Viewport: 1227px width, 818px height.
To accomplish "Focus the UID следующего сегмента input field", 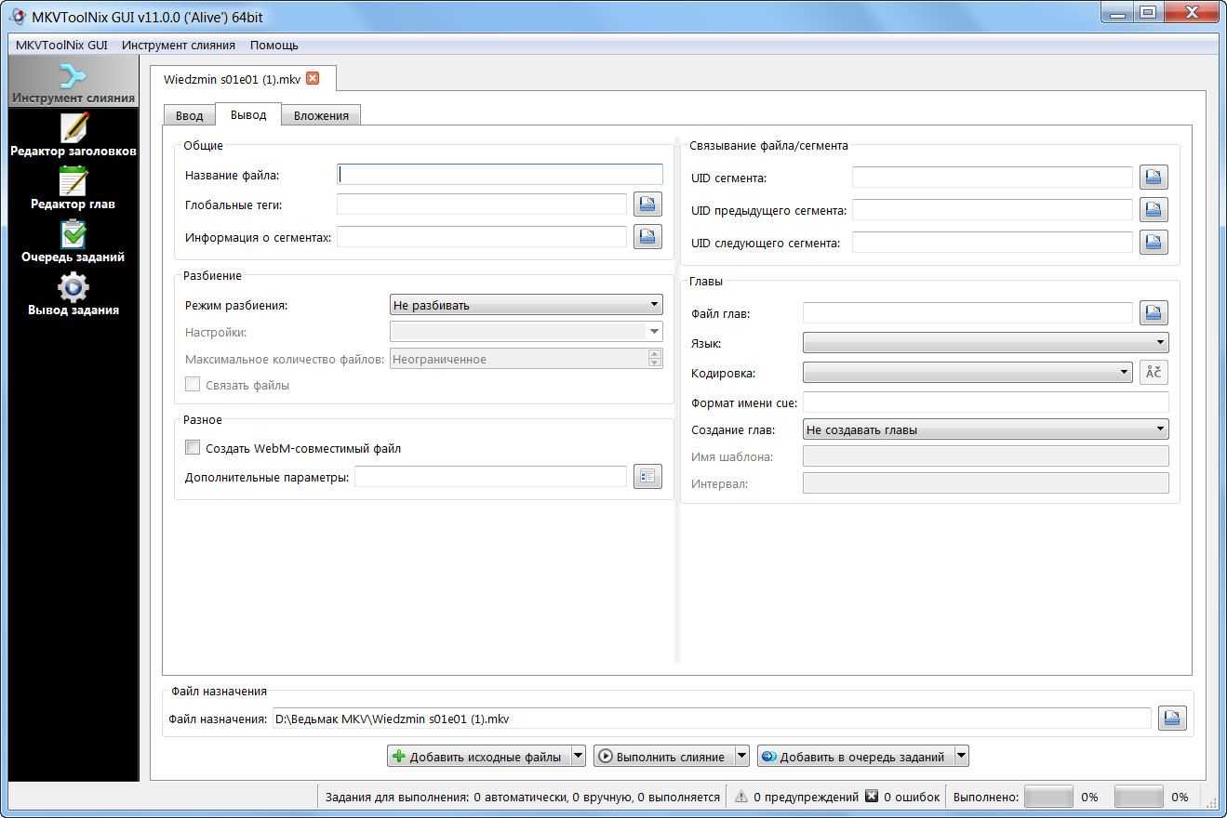I will click(x=993, y=242).
